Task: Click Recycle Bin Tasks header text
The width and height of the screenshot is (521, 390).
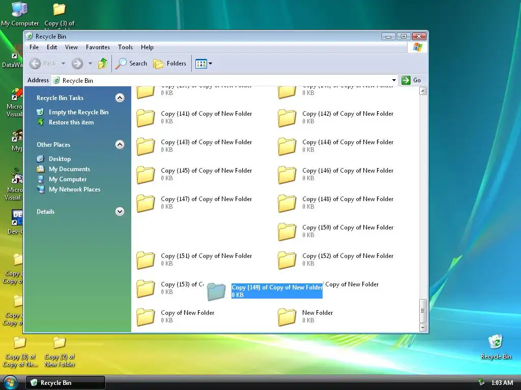Action: 60,98
